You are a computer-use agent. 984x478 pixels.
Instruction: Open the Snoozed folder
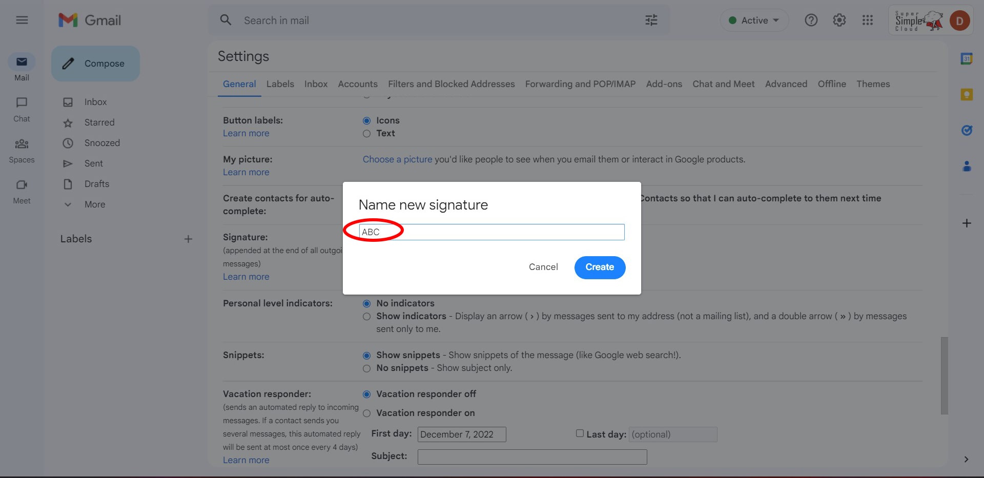pos(102,143)
